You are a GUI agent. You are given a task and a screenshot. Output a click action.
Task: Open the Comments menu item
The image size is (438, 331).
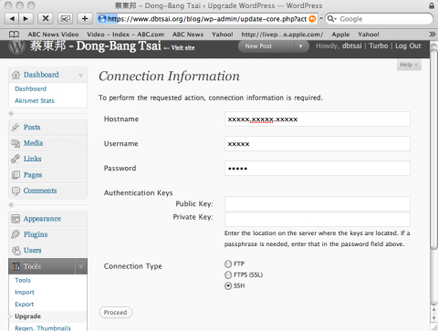[40, 191]
